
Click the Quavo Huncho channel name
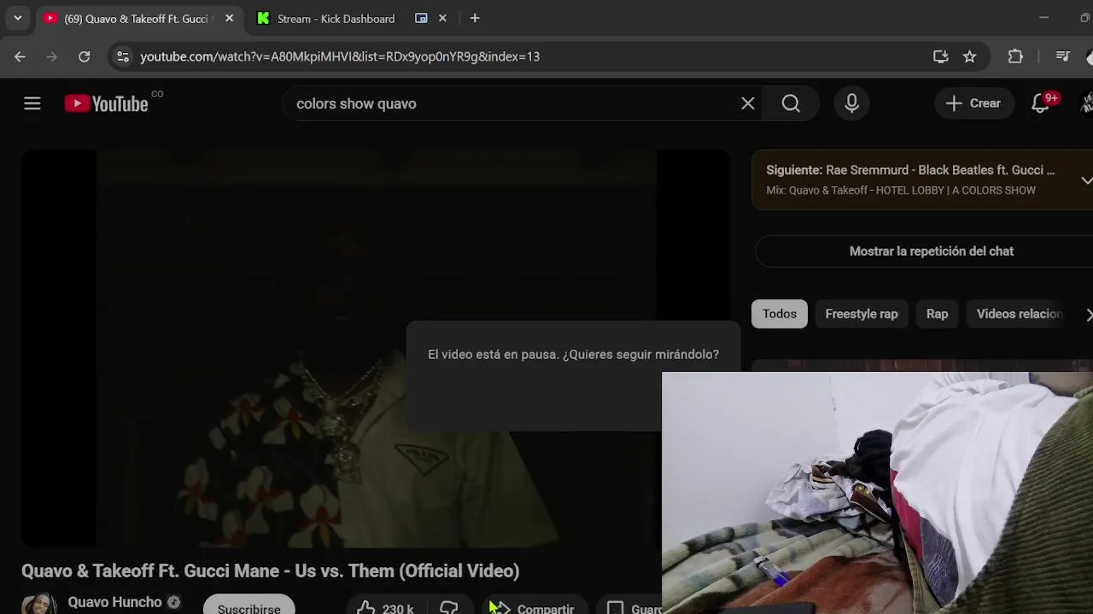coord(114,602)
